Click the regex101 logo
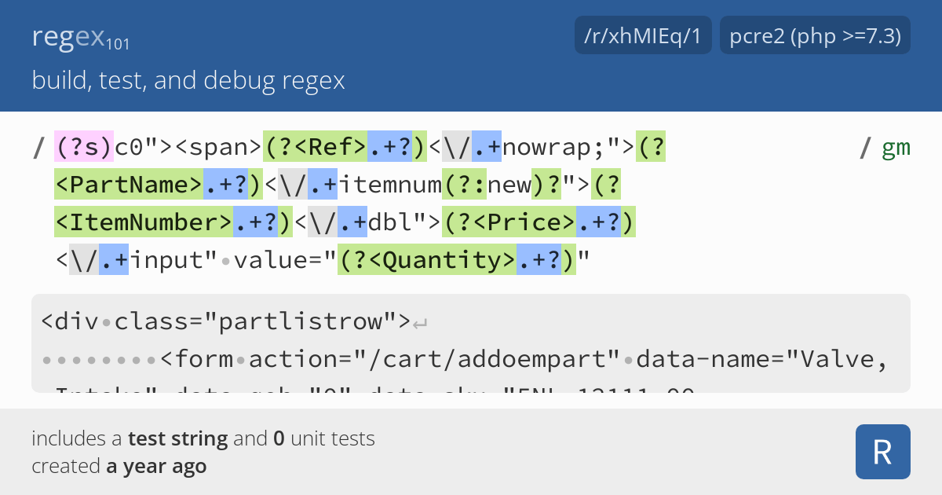The height and width of the screenshot is (495, 942). 81,37
